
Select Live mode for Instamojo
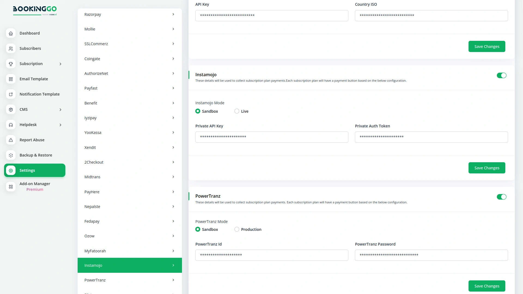point(237,111)
